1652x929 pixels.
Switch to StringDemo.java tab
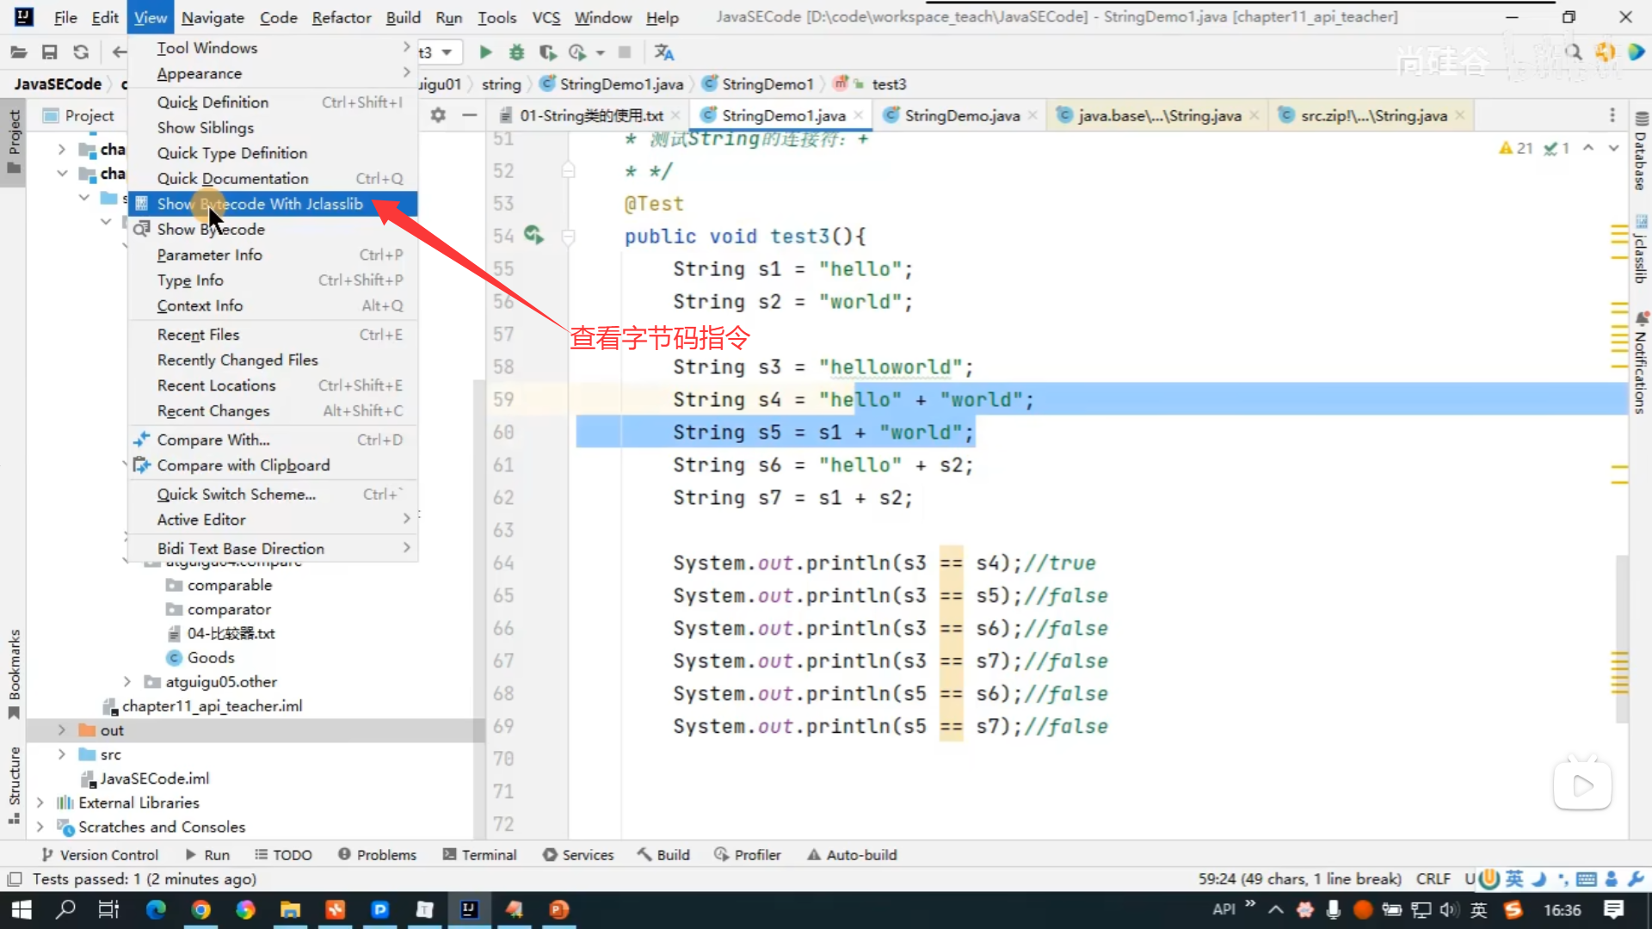point(961,115)
